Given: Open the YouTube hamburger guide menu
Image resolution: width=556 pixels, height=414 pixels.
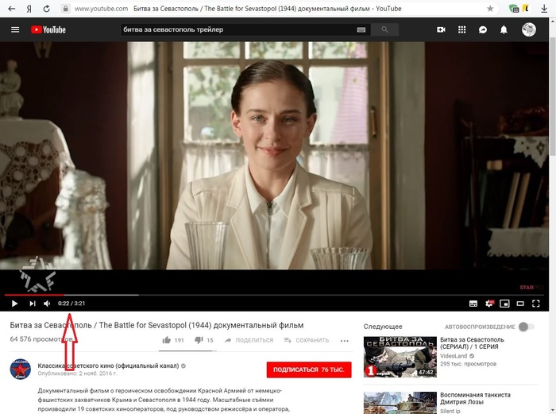Looking at the screenshot, I should [14, 29].
